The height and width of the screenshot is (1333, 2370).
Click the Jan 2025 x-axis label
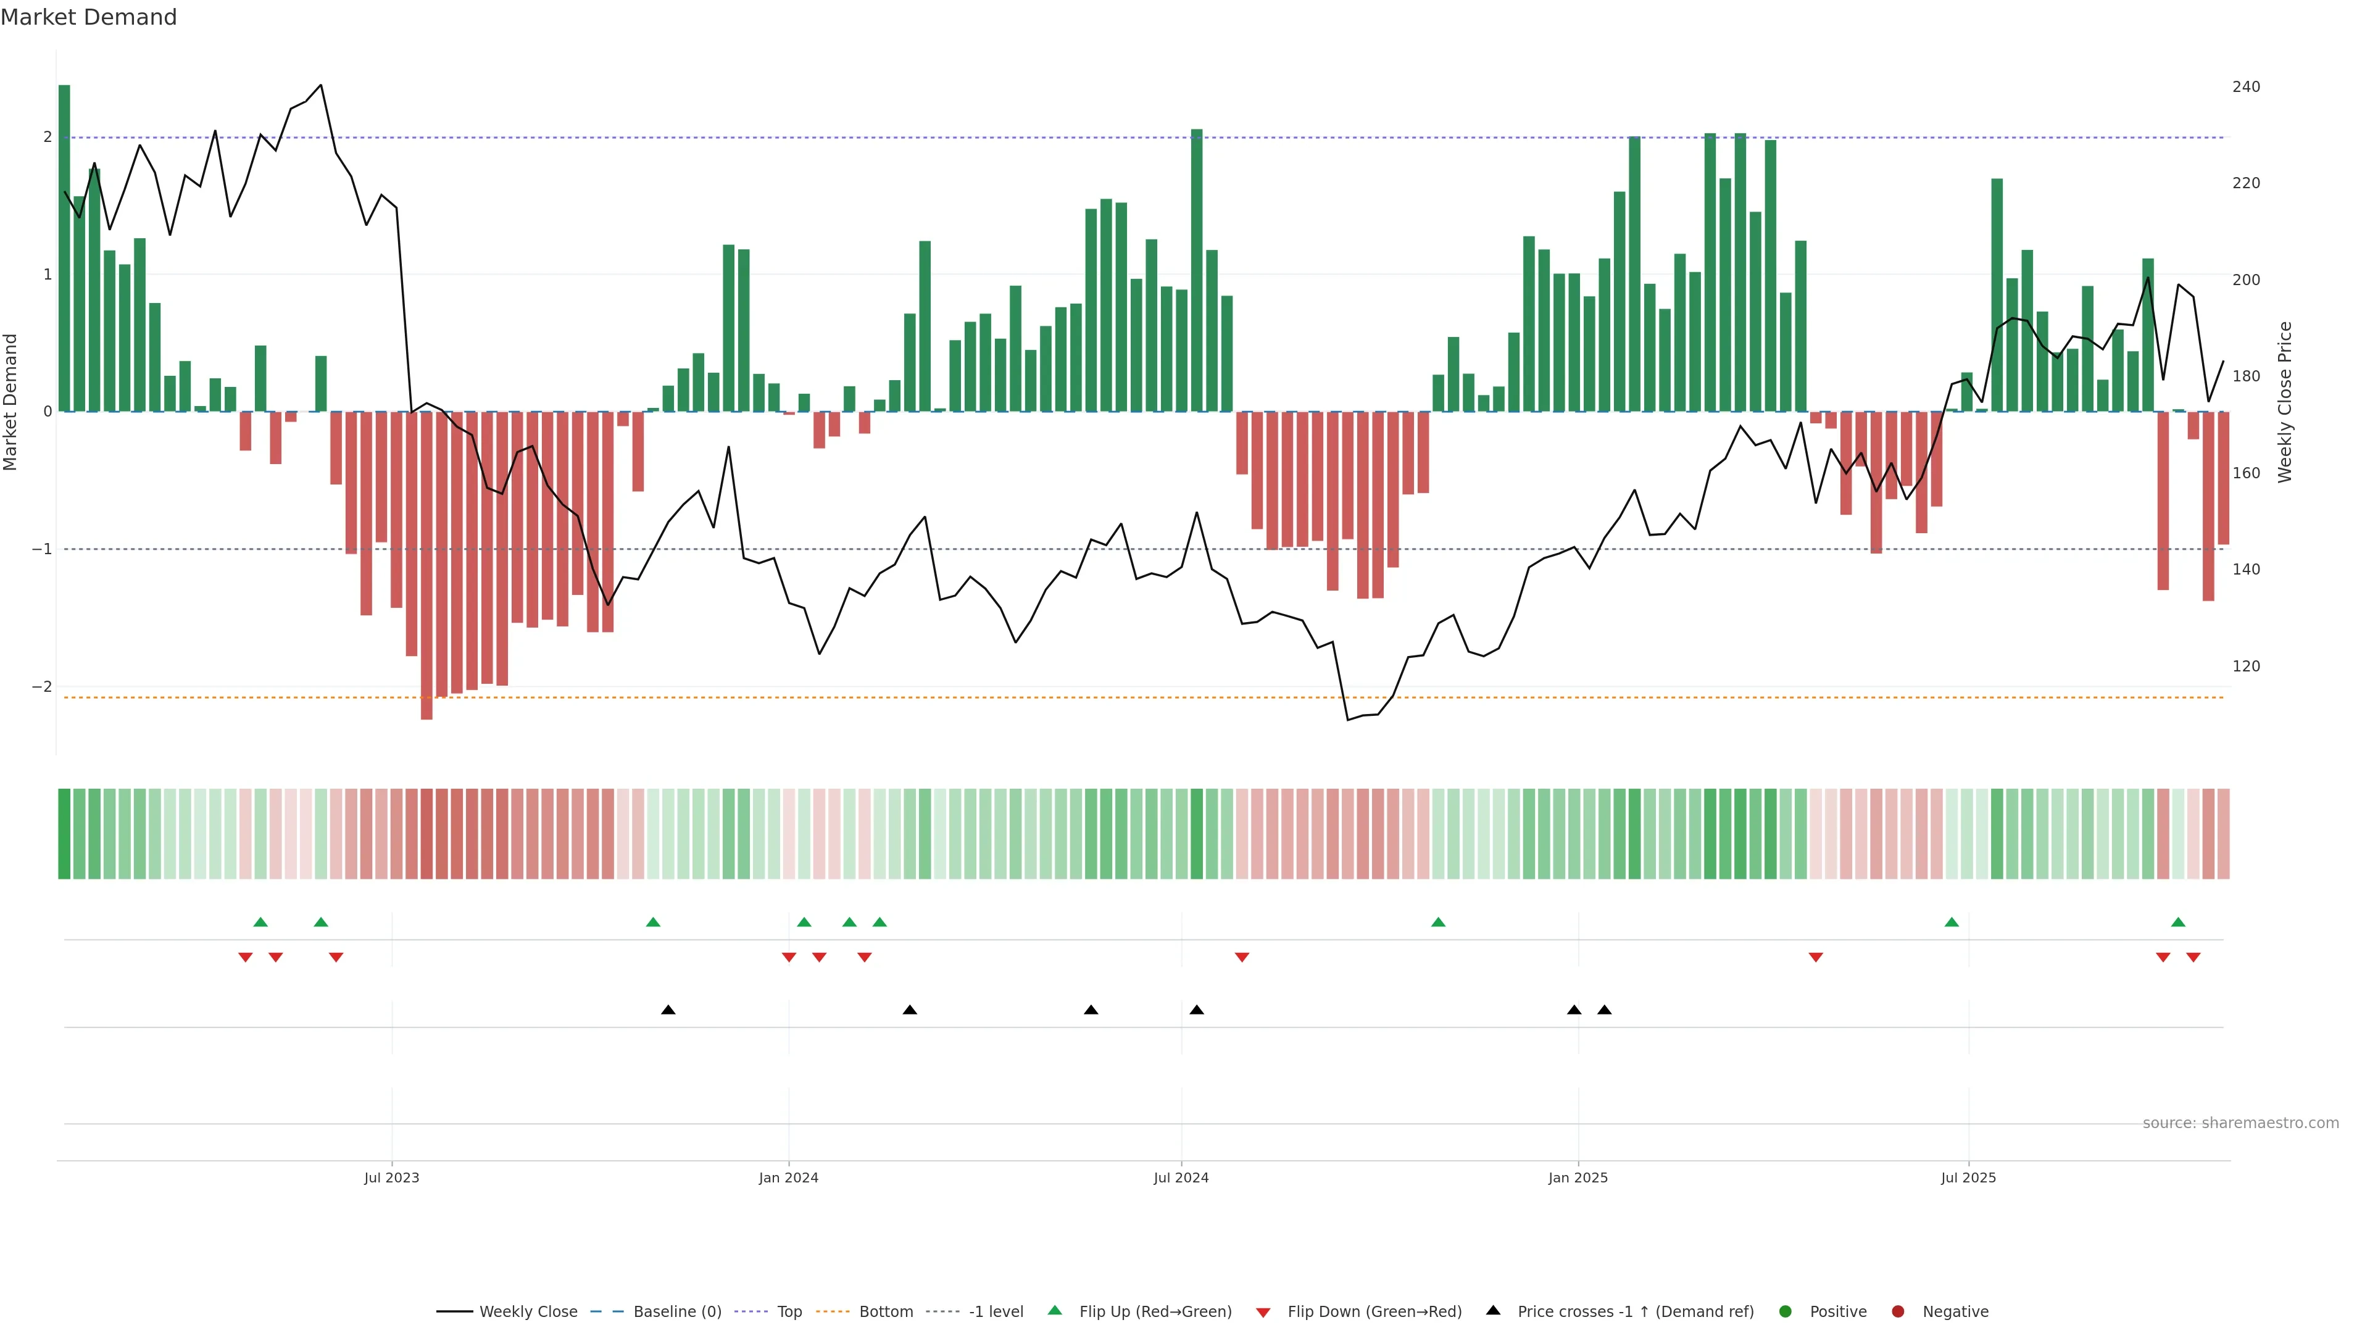tap(1578, 1177)
